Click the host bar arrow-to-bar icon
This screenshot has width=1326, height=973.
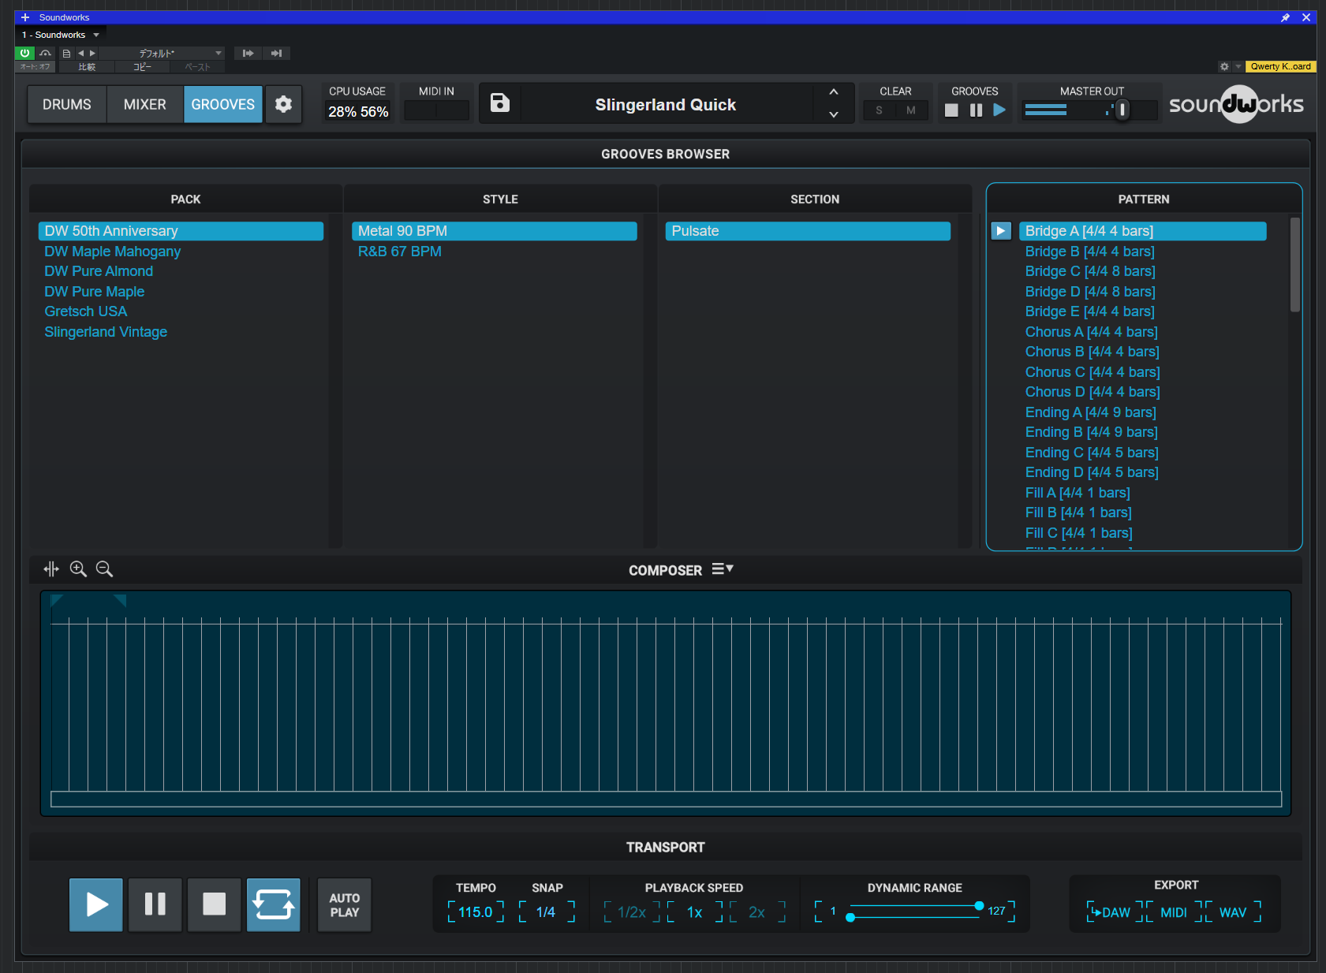[276, 54]
